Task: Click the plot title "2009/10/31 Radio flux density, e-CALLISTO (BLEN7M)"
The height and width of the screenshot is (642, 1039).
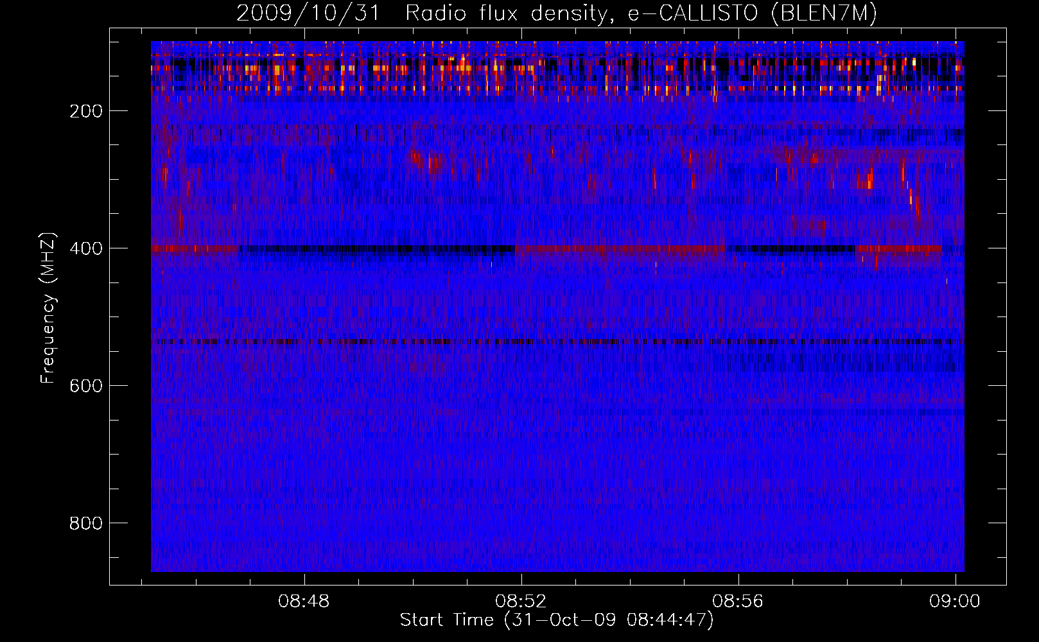Action: coord(557,13)
